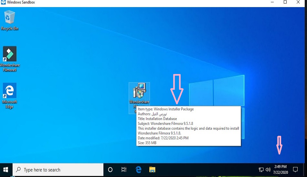Click the installer details tooltip text

pos(188,126)
